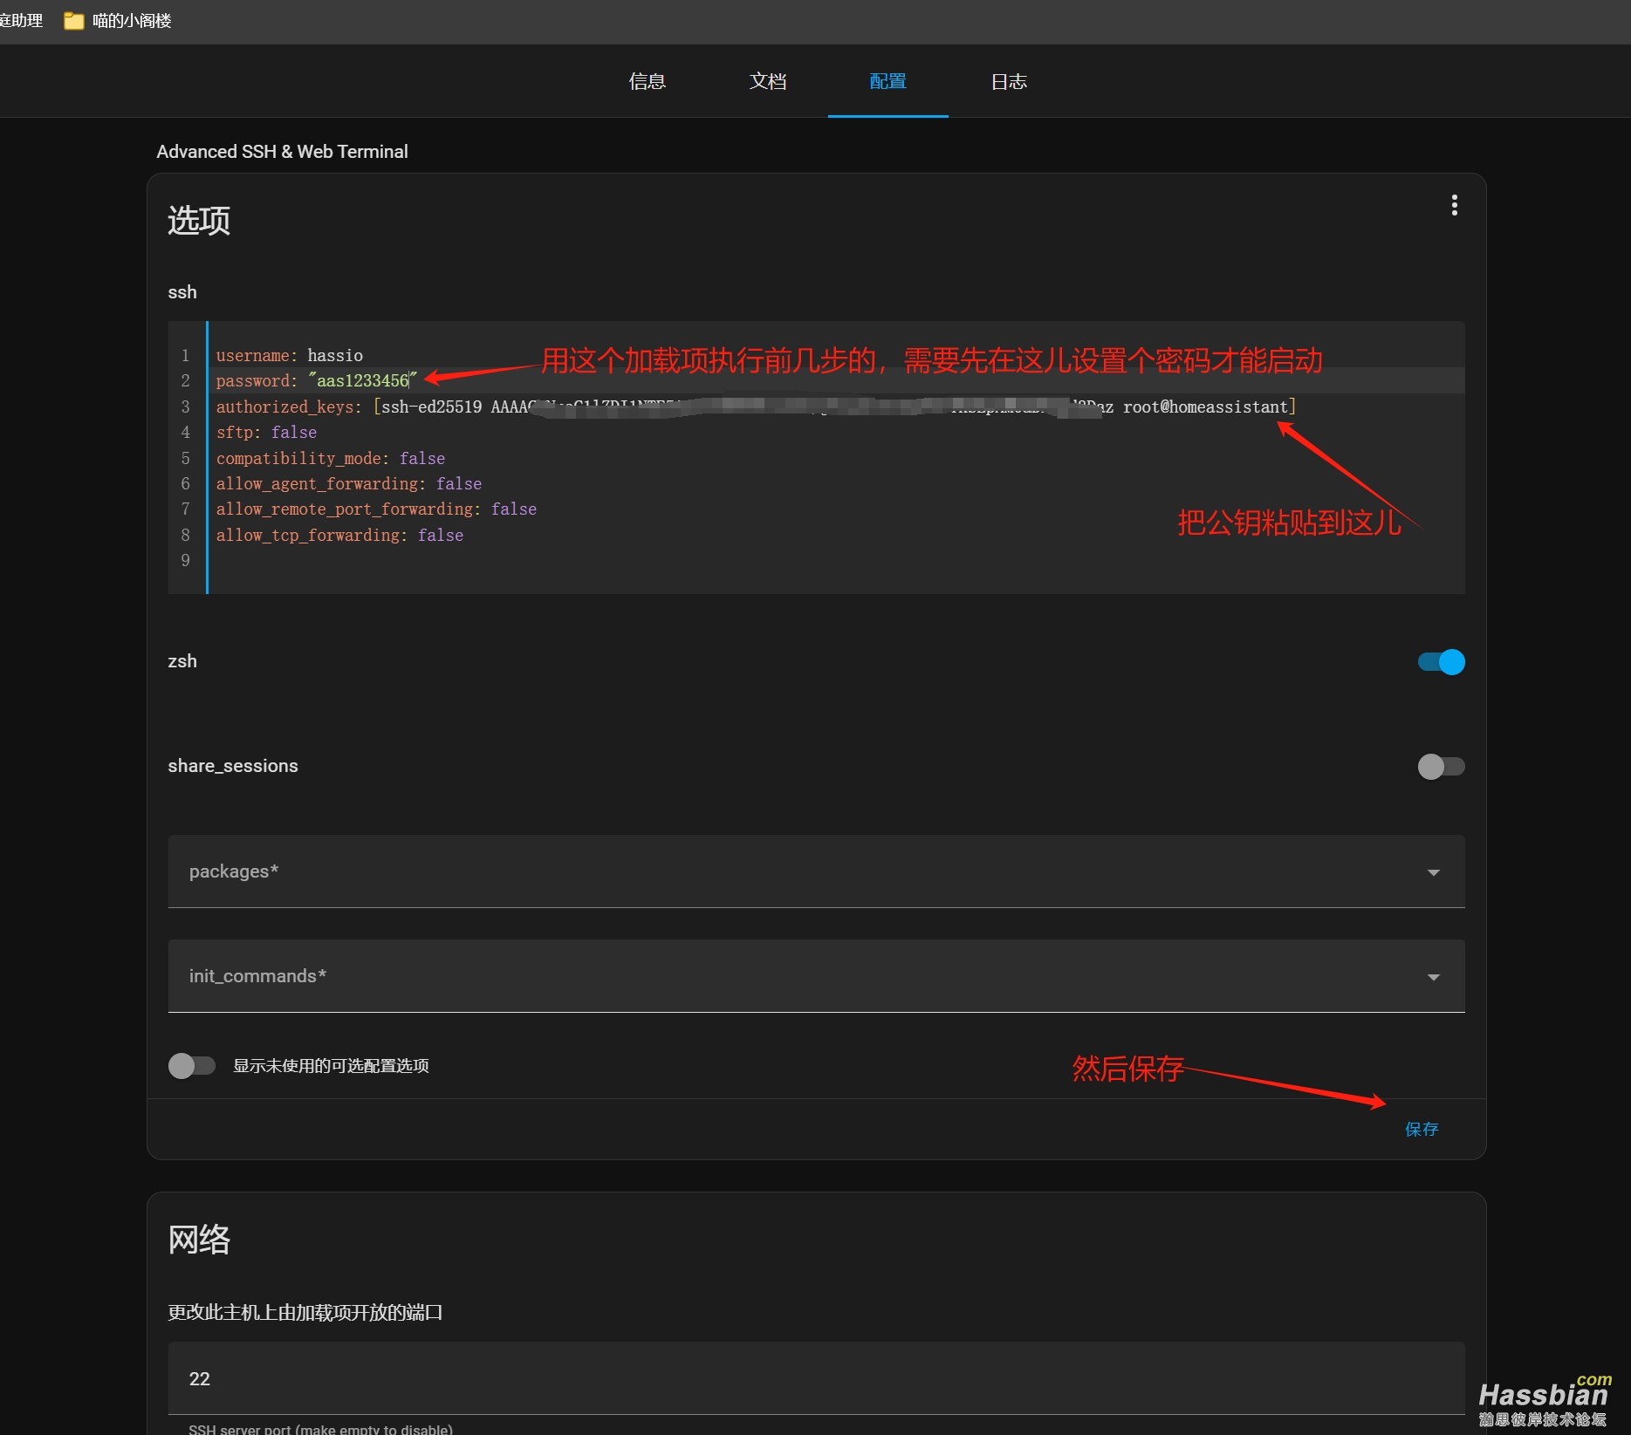Expand the init_commands dropdown

coord(816,976)
